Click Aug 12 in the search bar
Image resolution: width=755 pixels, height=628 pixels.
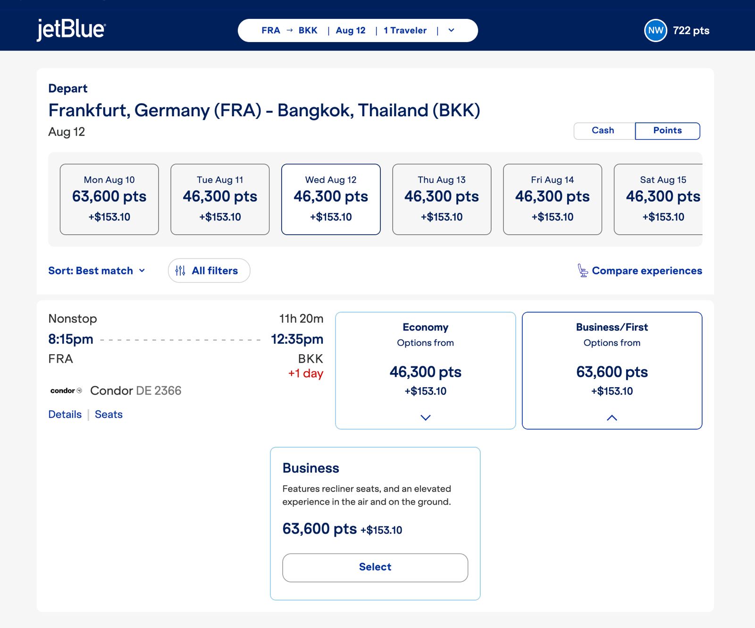click(x=351, y=30)
